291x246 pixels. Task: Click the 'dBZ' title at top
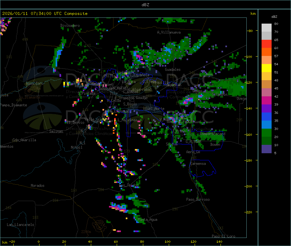145,5
